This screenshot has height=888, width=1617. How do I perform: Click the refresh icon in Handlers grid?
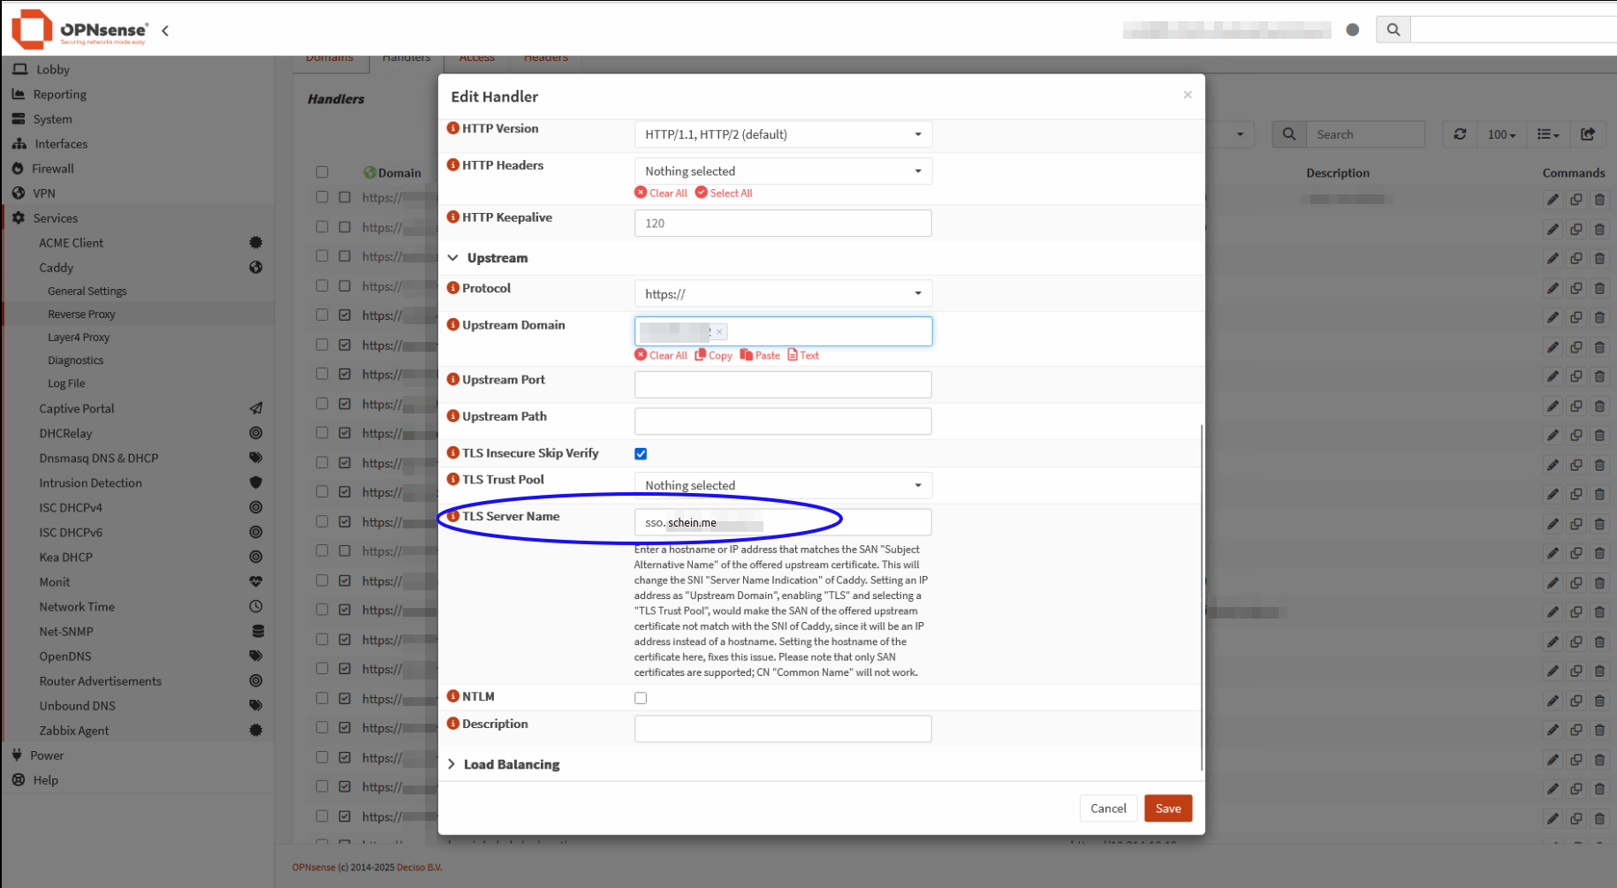pos(1460,134)
